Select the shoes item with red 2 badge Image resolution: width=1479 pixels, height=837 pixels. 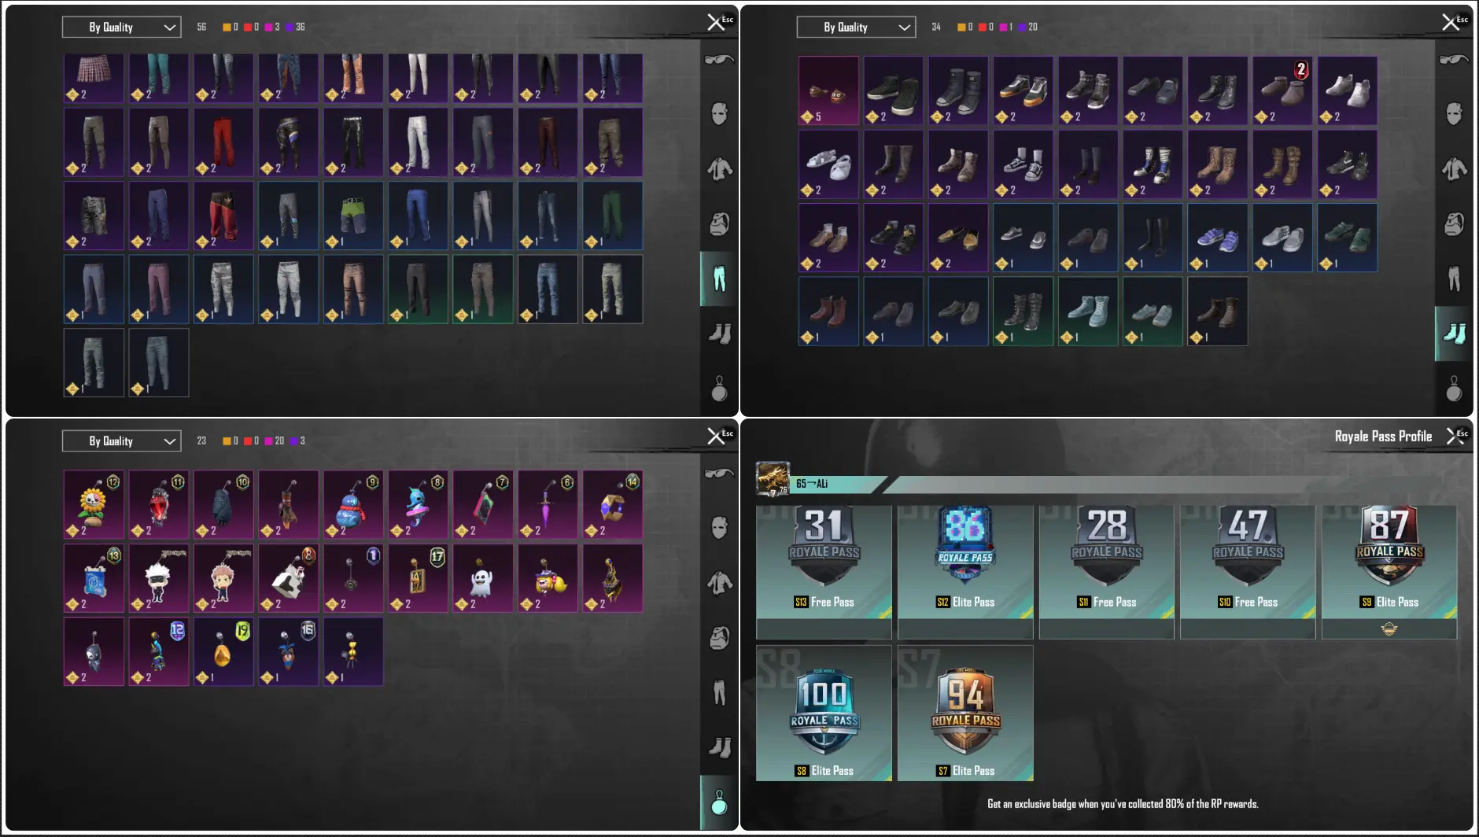click(1282, 90)
